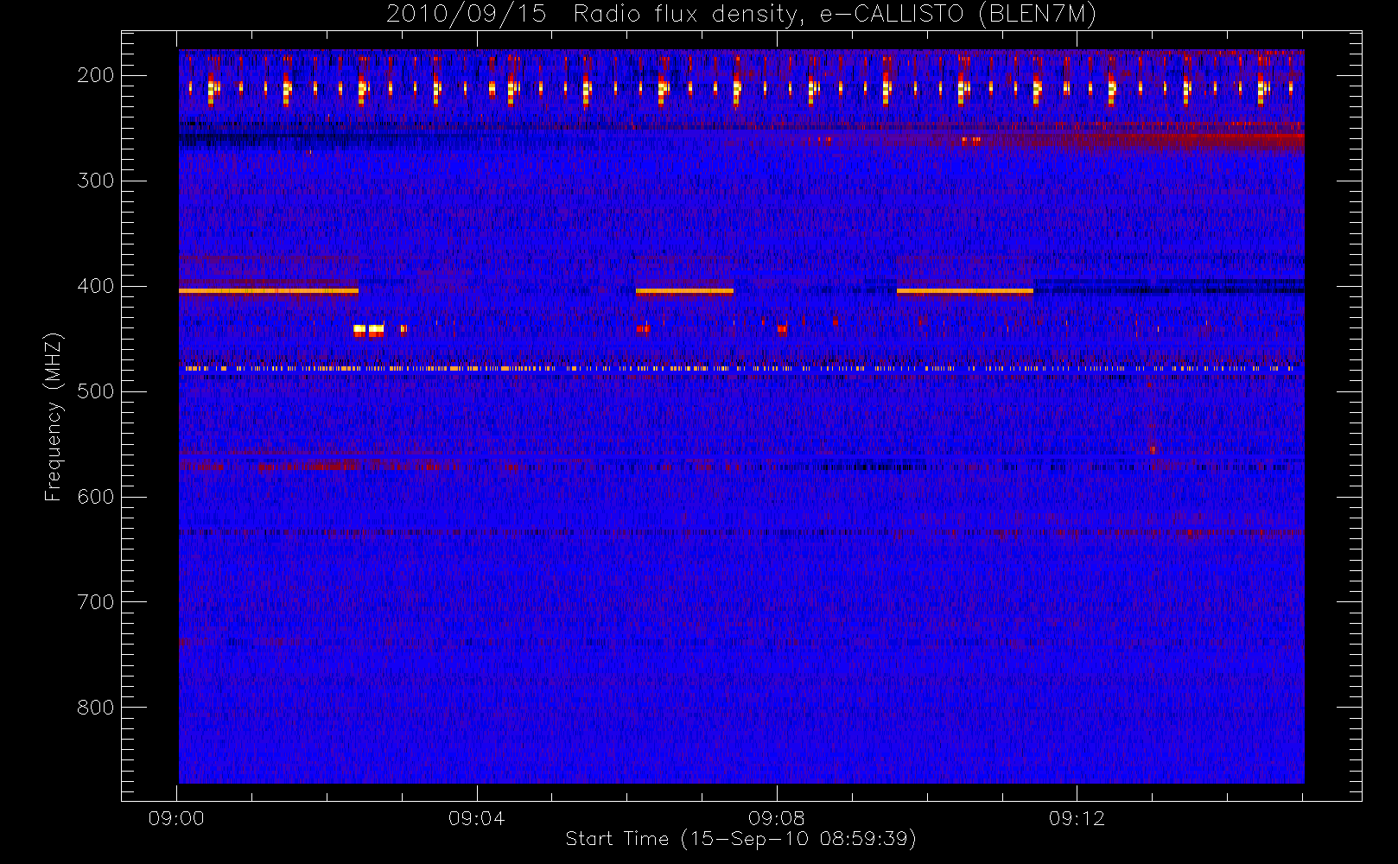Click the 09:00 time tick label
The image size is (1398, 864).
tap(176, 818)
